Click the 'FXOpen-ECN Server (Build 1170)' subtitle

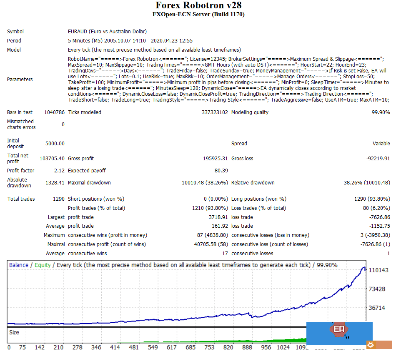[x=198, y=15]
